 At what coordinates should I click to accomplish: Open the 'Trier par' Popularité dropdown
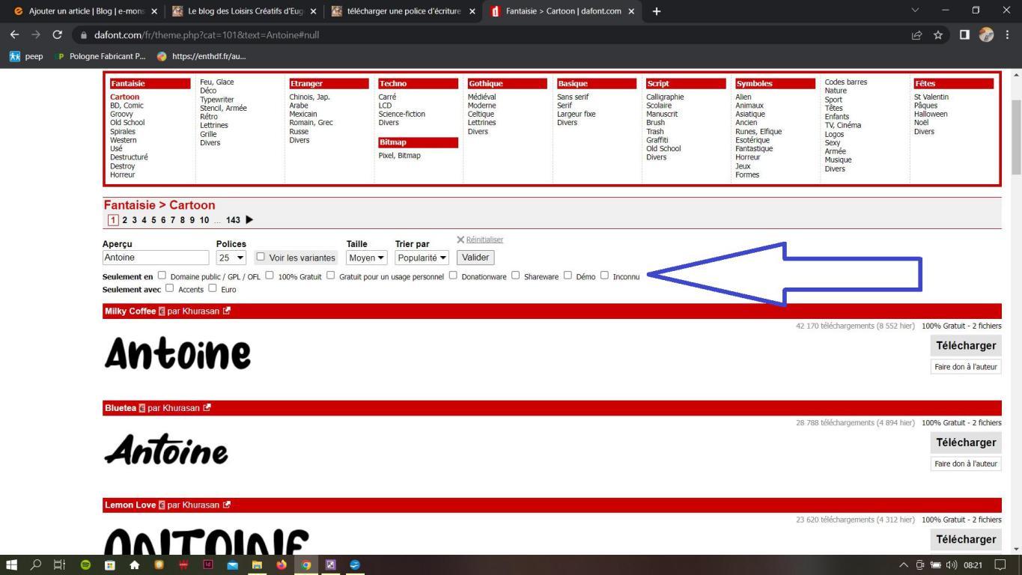coord(422,258)
